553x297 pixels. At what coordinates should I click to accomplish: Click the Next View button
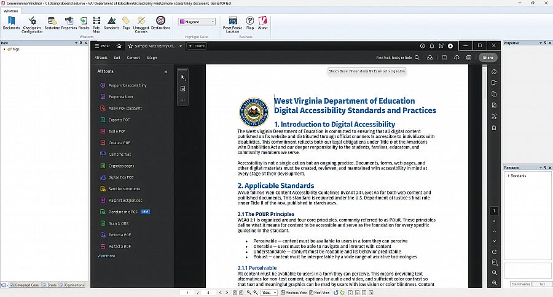click(319, 293)
